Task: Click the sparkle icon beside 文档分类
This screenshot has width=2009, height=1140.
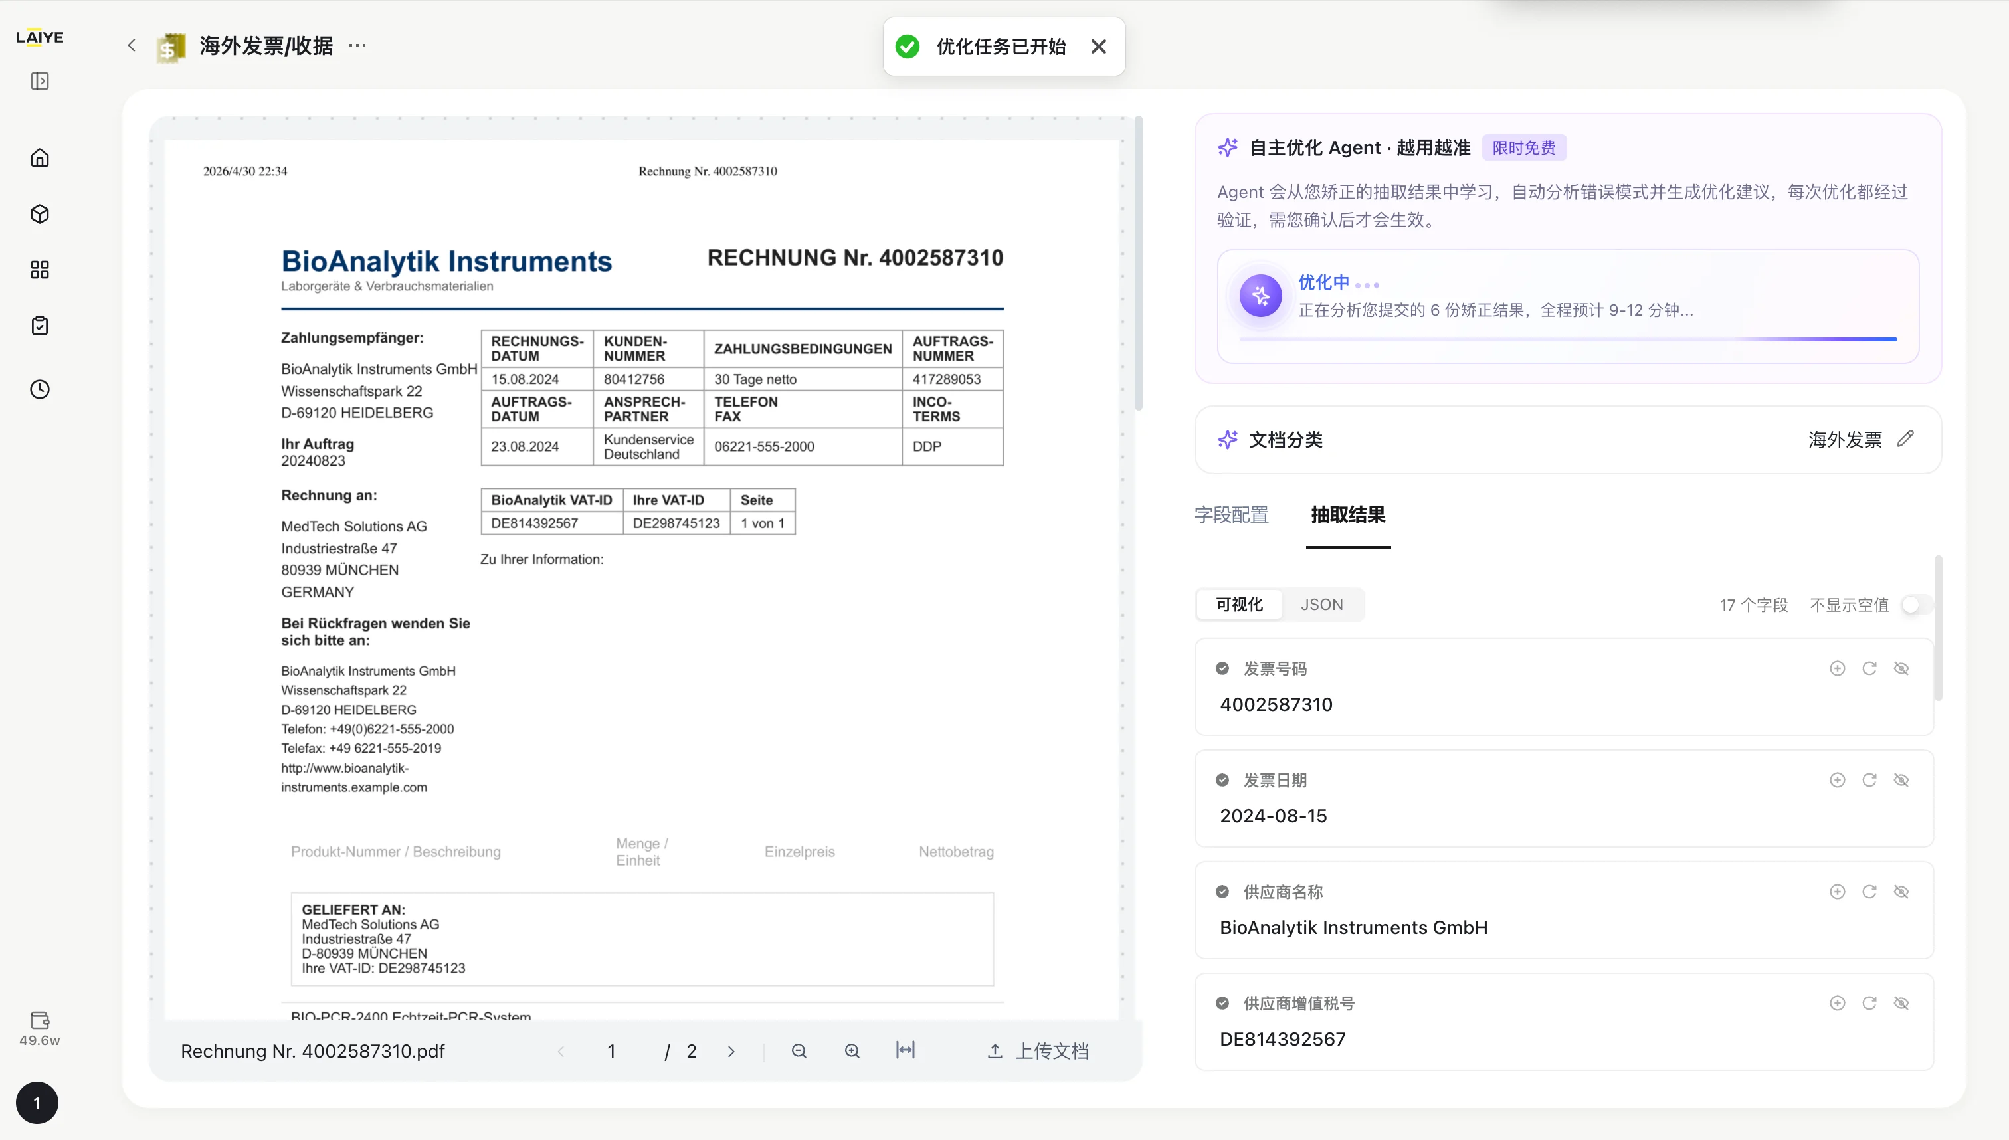Action: [x=1228, y=439]
